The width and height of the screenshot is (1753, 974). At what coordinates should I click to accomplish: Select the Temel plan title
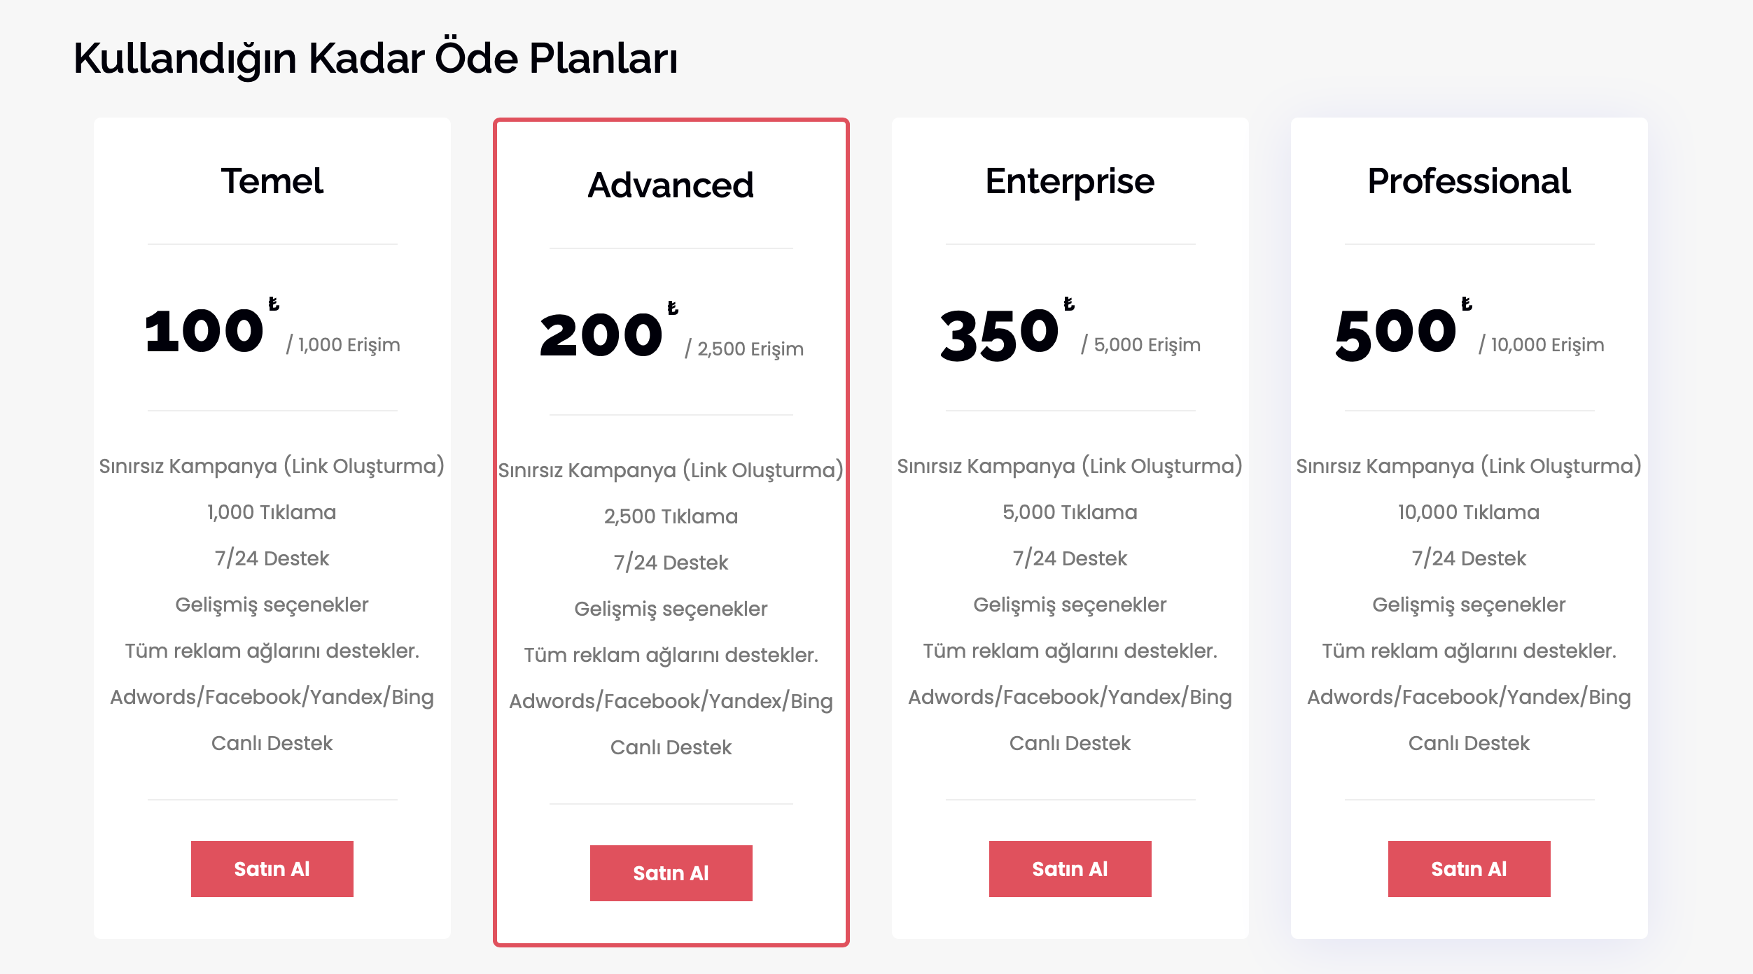(272, 181)
